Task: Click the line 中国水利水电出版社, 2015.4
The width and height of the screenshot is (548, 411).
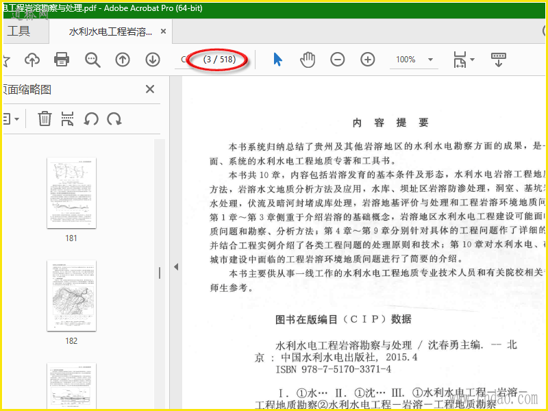Action: click(349, 357)
